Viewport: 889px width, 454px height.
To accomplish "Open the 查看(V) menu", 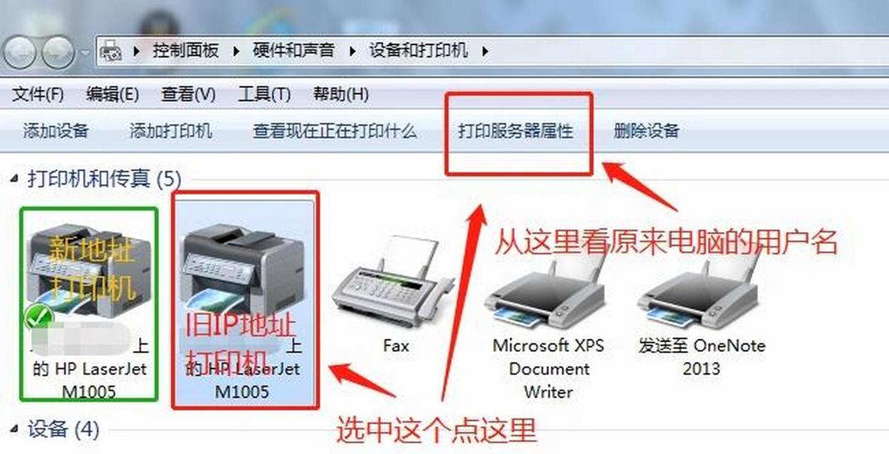I will tap(188, 94).
